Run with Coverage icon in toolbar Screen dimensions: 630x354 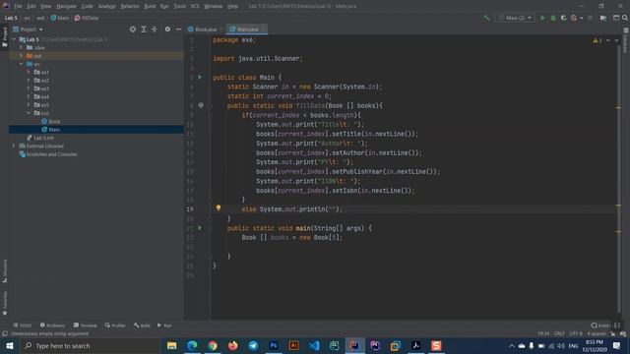[x=563, y=18]
